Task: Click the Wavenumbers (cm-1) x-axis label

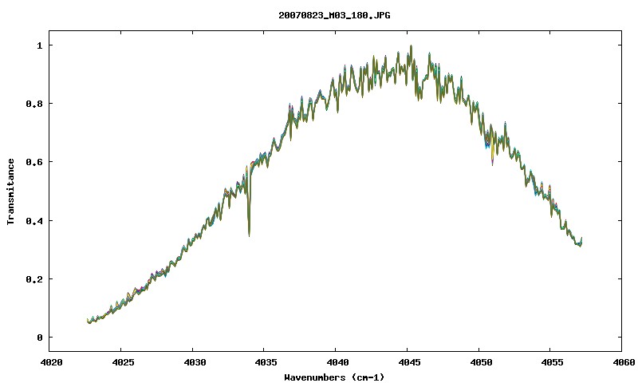Action: [x=334, y=377]
